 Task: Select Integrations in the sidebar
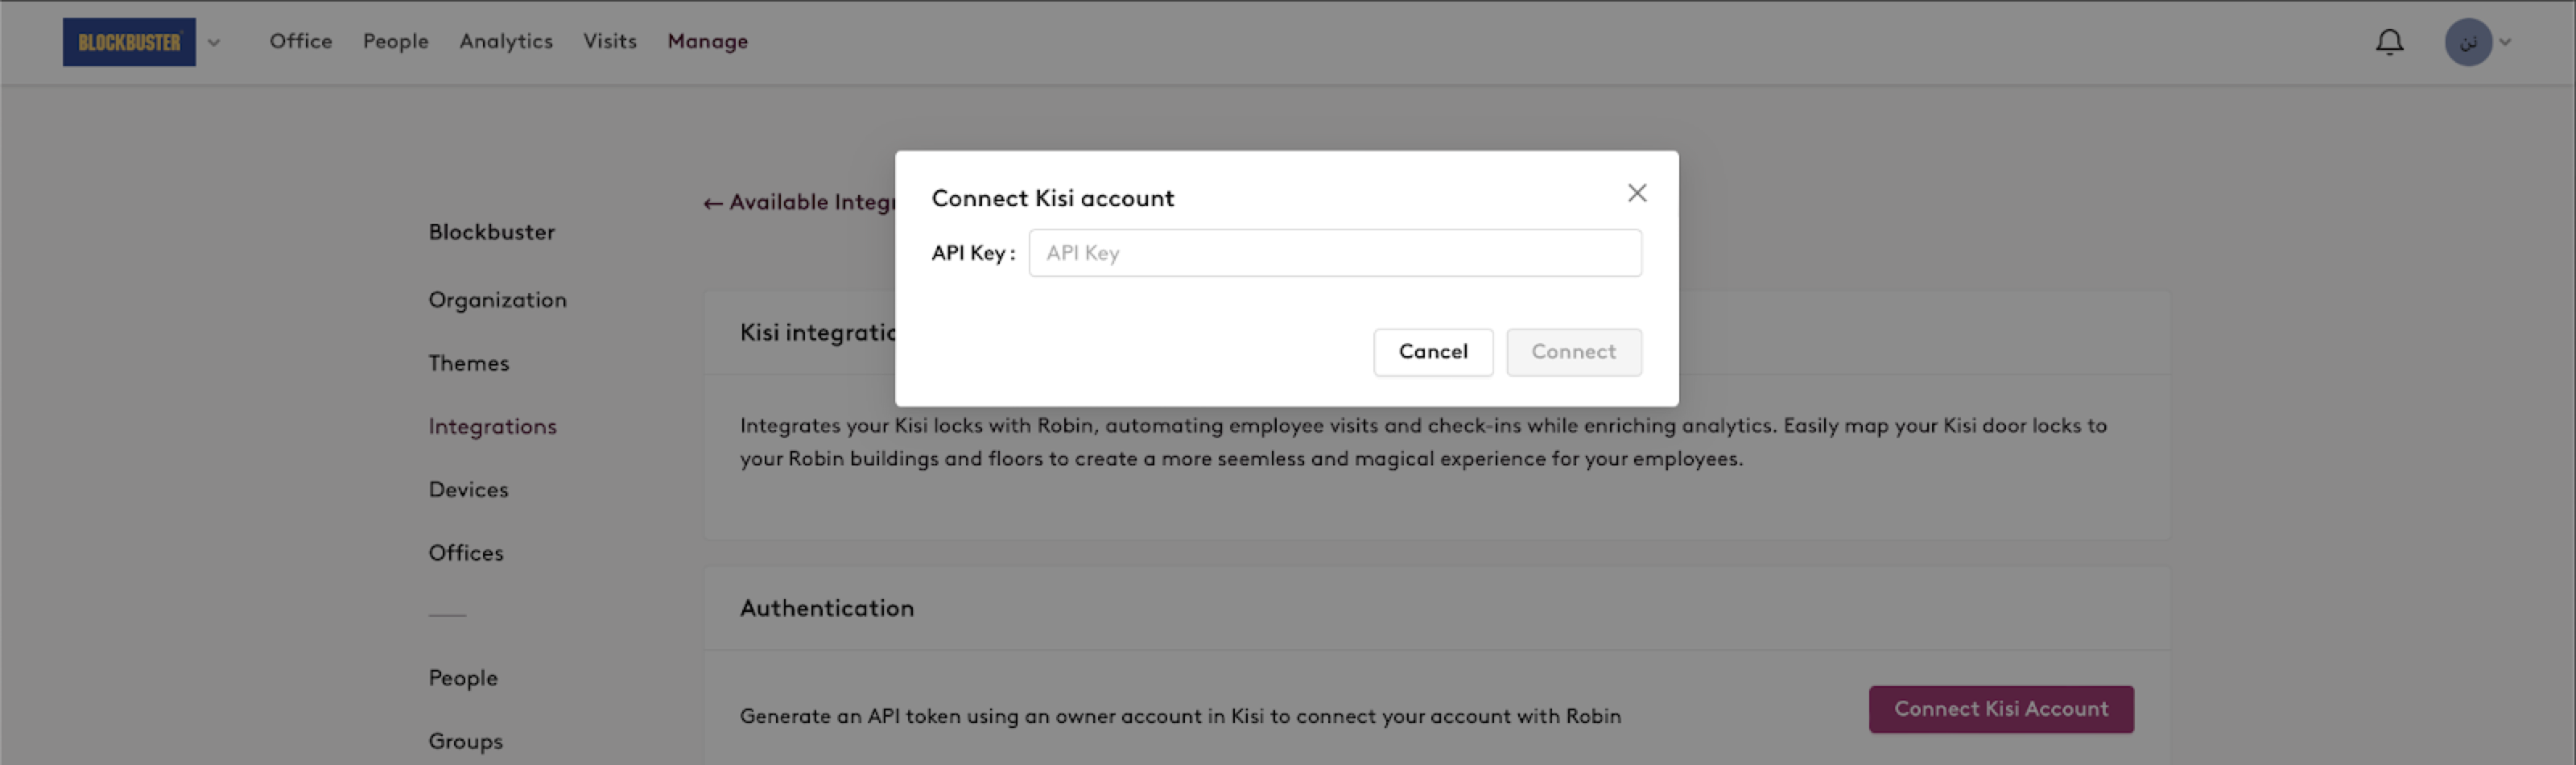(x=492, y=427)
